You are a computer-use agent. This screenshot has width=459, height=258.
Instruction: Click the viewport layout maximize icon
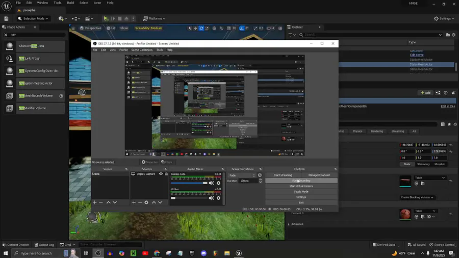tap(280, 28)
